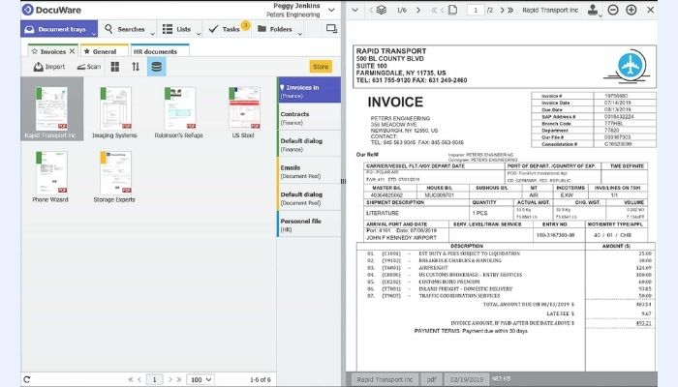Open the 100 items-per-page dropdown
The height and width of the screenshot is (387, 678).
click(x=200, y=379)
